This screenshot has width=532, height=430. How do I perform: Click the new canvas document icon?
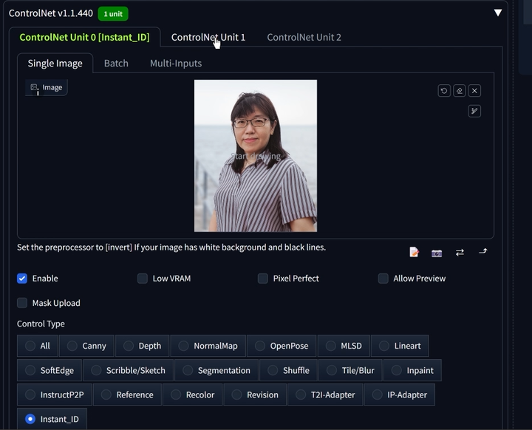(x=414, y=253)
